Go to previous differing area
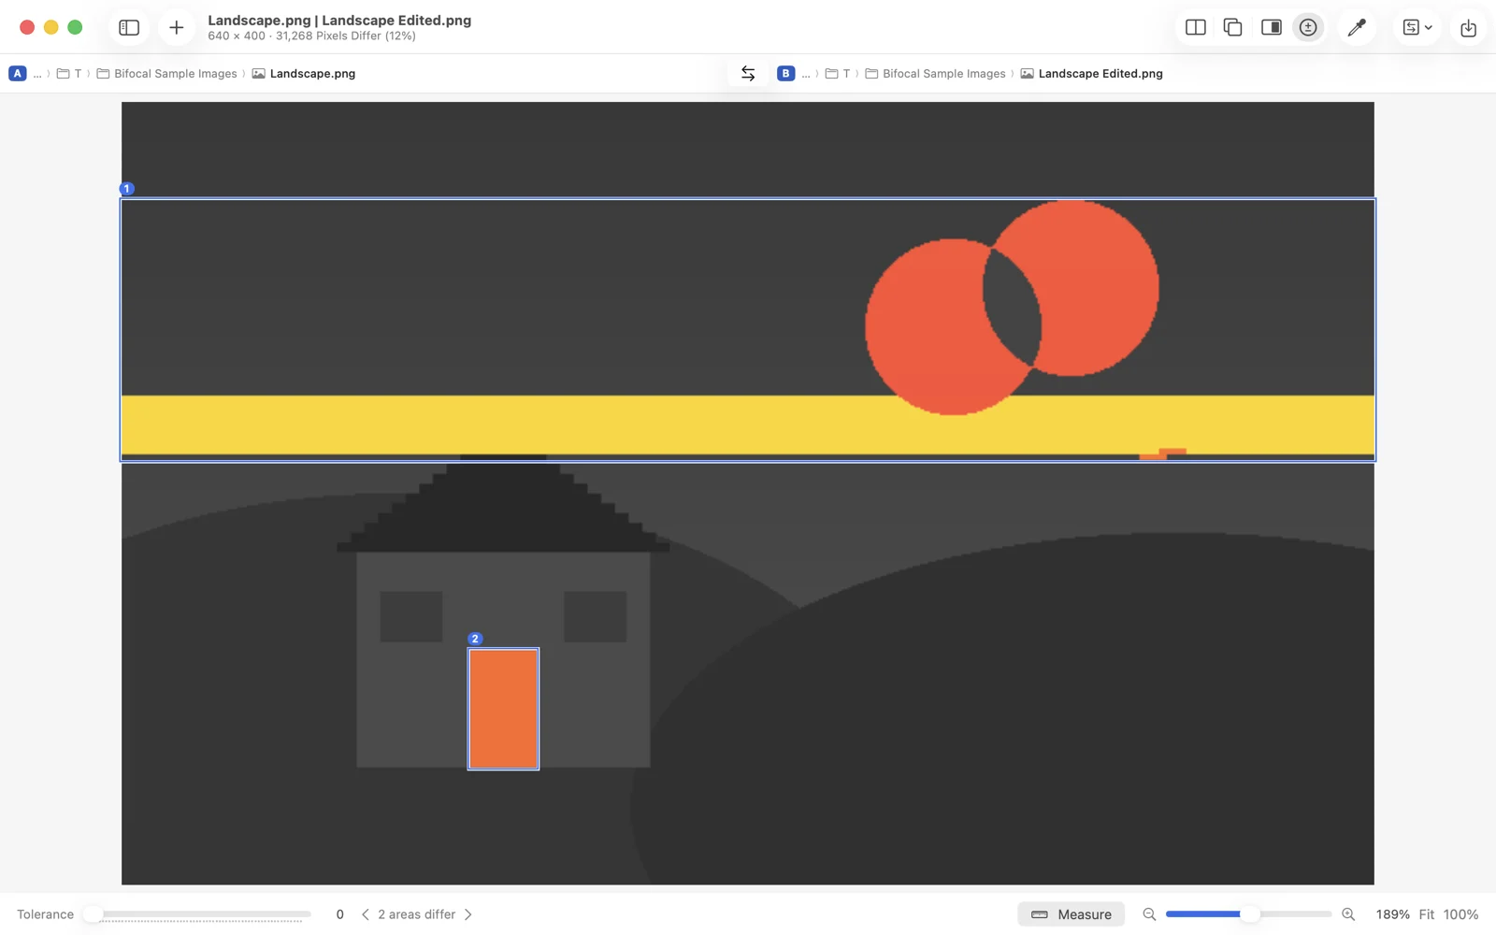This screenshot has height=935, width=1496. 365,914
